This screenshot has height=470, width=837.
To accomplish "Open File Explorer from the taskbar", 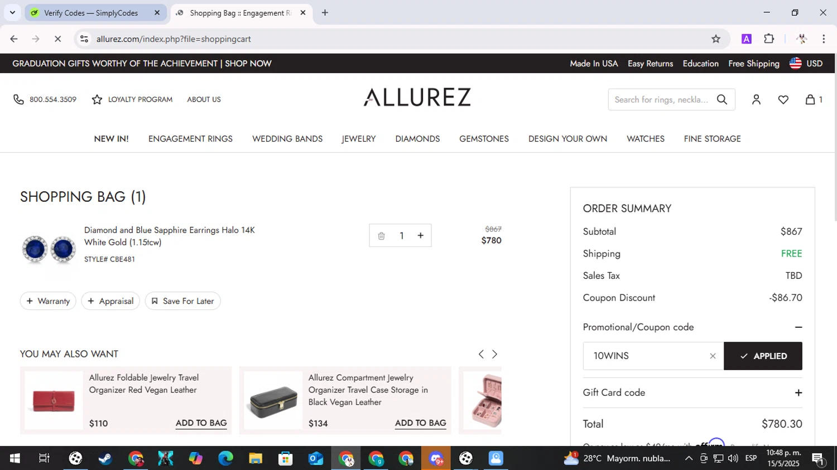I will (256, 458).
